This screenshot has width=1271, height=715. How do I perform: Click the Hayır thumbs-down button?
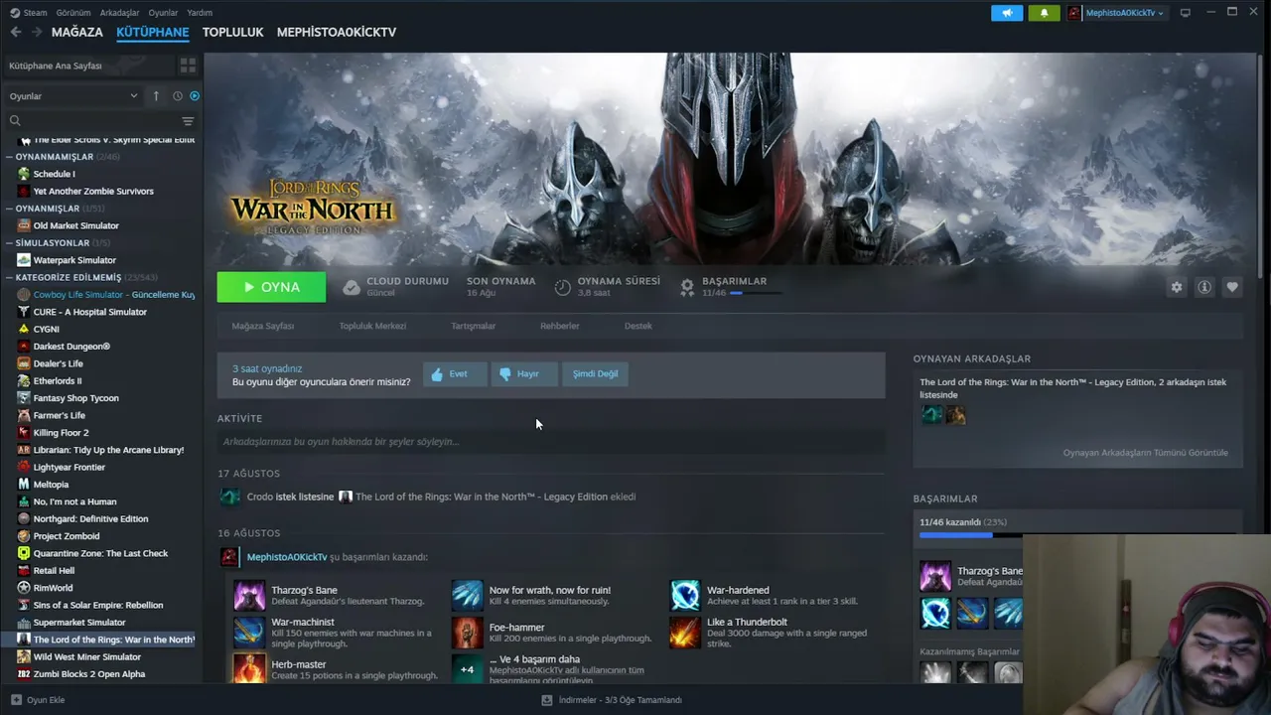(524, 374)
